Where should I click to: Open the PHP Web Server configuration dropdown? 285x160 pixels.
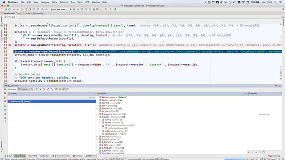pos(59,9)
